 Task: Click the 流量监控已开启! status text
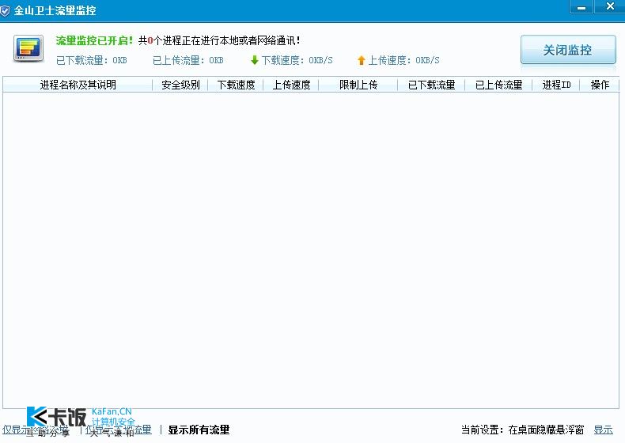pyautogui.click(x=94, y=40)
